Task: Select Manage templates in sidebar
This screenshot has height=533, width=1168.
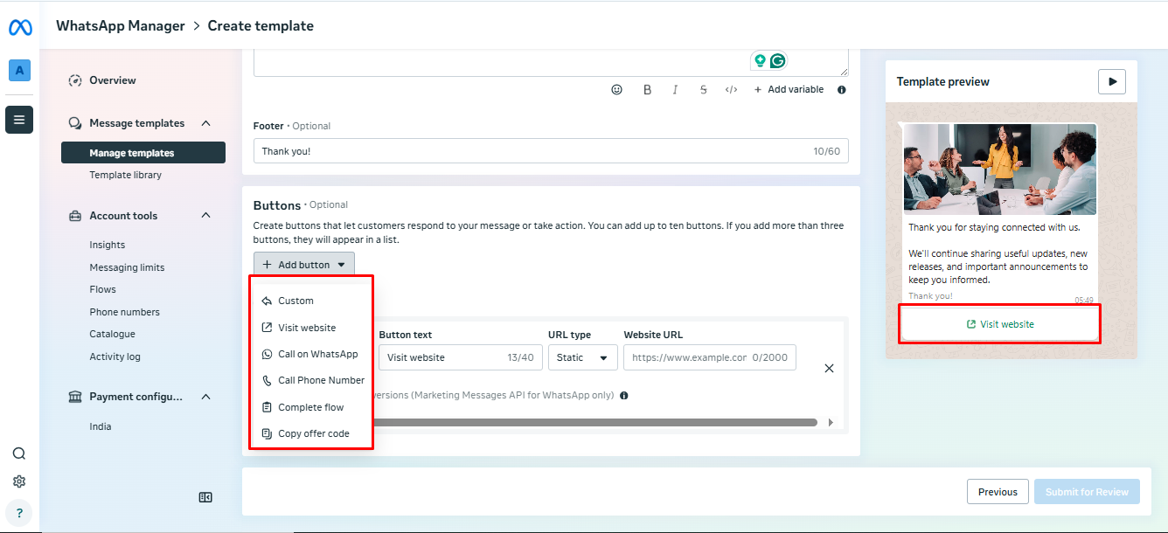Action: click(x=143, y=153)
